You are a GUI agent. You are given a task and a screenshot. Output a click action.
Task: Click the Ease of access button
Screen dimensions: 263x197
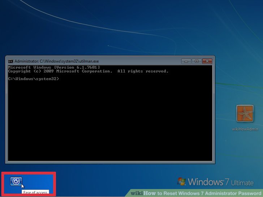coord(16,181)
